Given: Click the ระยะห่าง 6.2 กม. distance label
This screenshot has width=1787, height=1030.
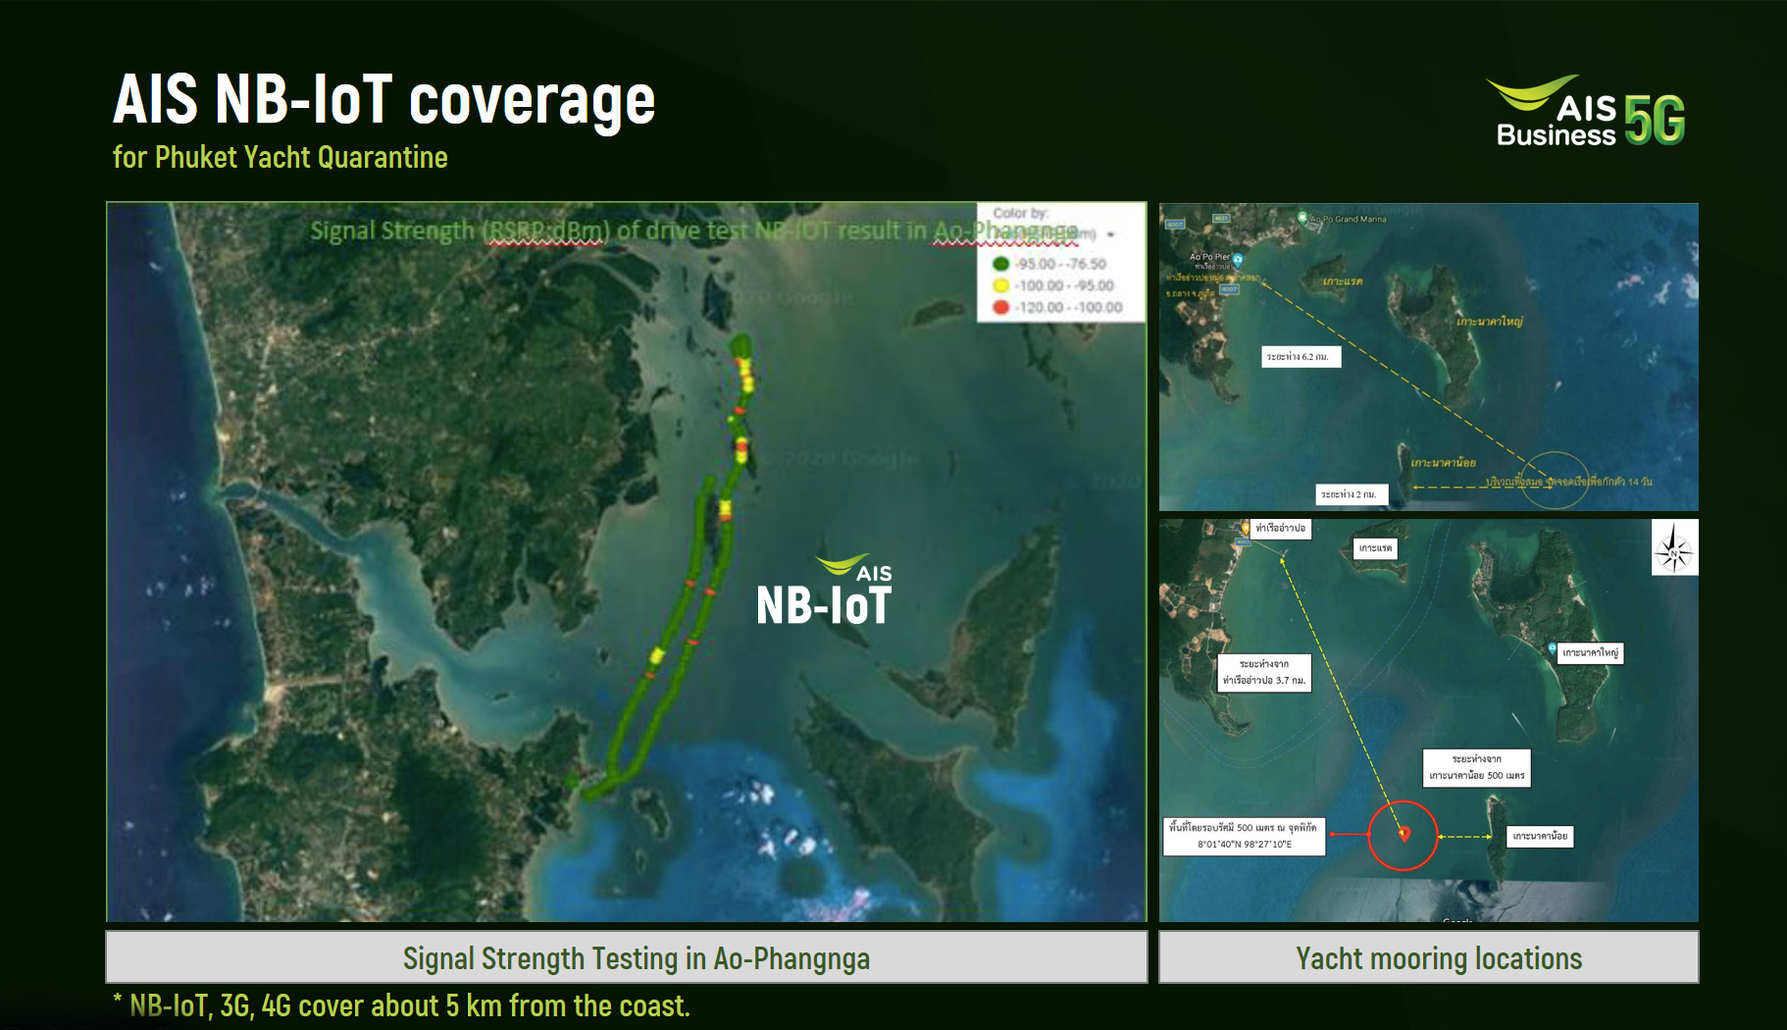Looking at the screenshot, I should click(1299, 357).
